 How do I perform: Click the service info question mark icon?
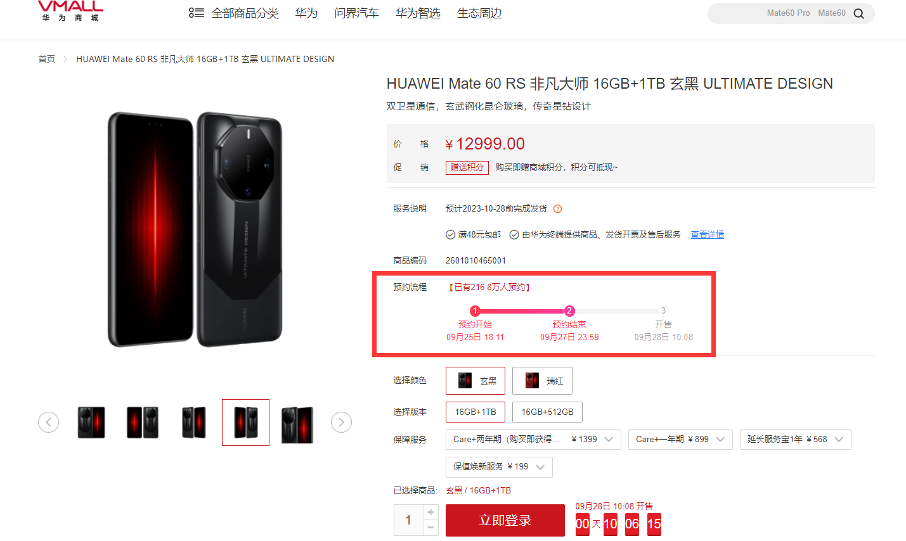pyautogui.click(x=558, y=208)
